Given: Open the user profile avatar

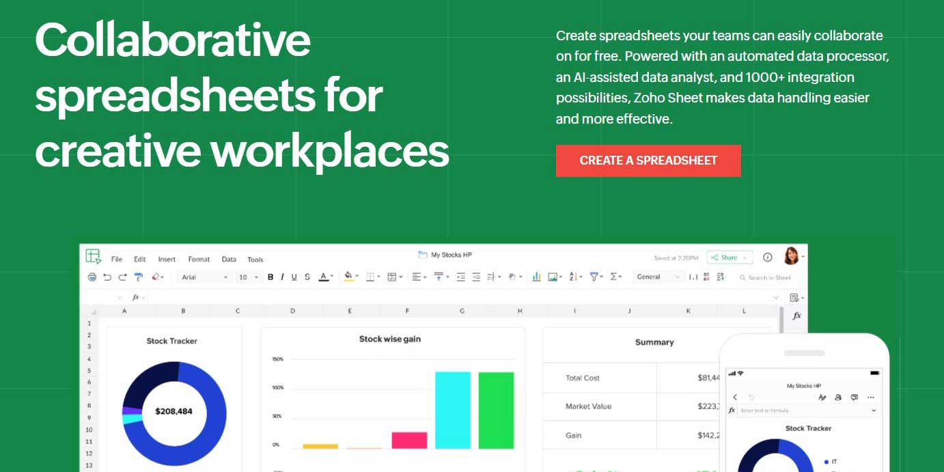Looking at the screenshot, I should coord(791,256).
